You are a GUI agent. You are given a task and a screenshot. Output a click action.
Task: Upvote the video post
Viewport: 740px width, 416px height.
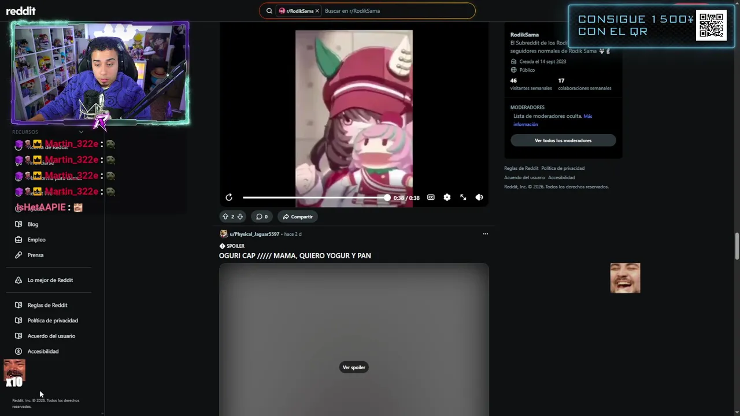click(225, 217)
